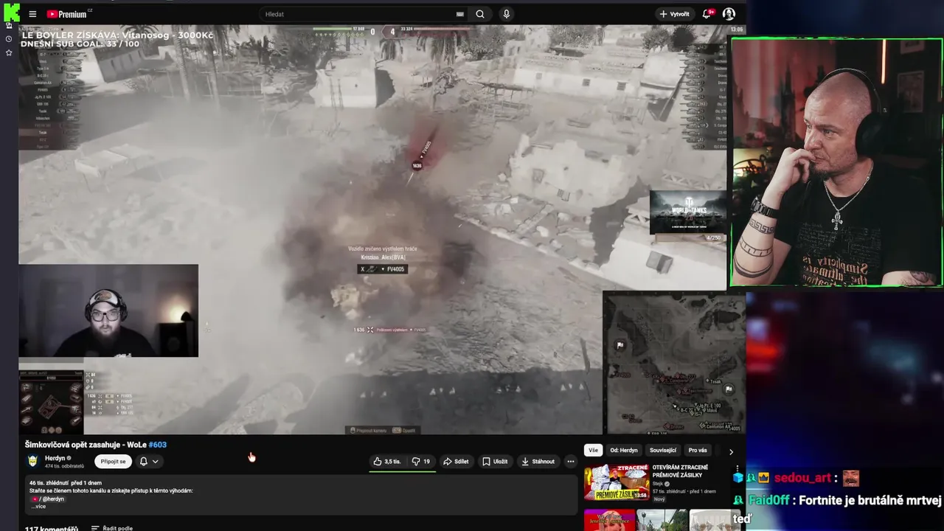Click sedou_art username in chat
Screen dimensions: 944x531
803,478
